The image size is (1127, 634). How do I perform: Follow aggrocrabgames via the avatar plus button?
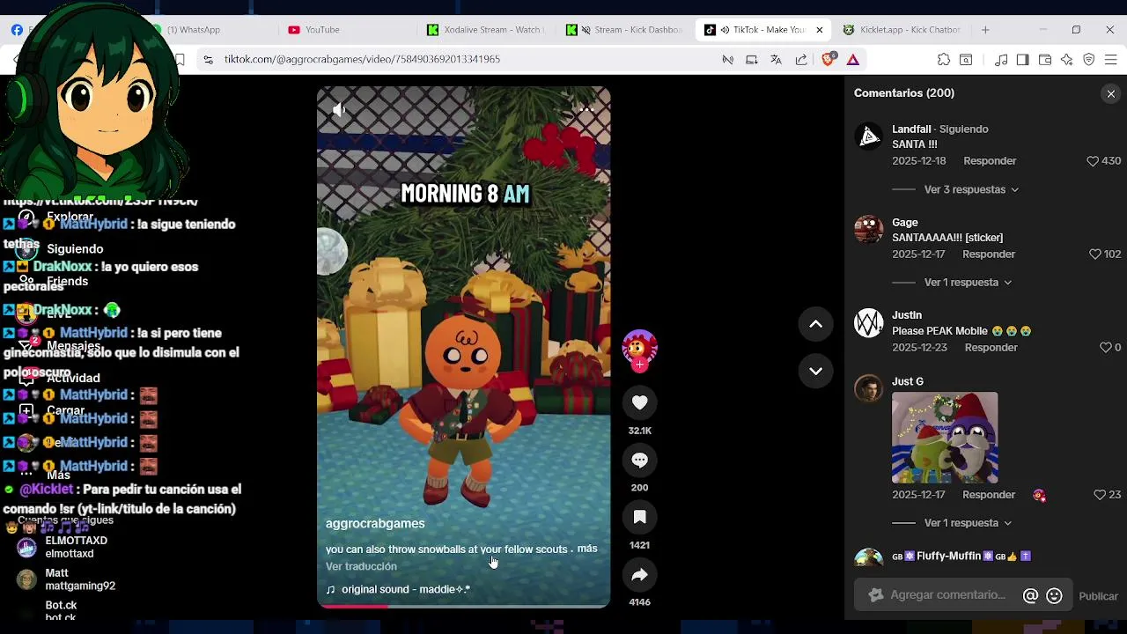click(640, 364)
